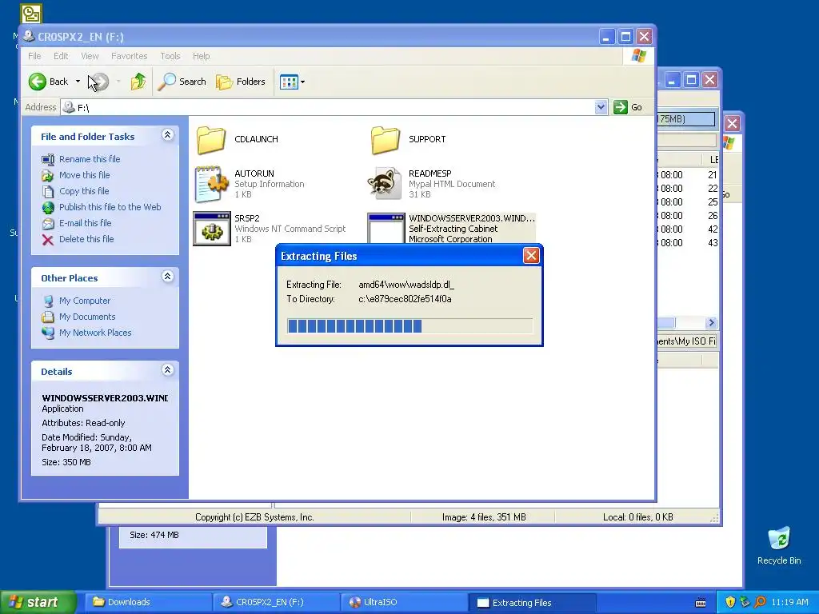Click UltraISO status 'Local: 0 files, 0 KB'

coord(637,517)
